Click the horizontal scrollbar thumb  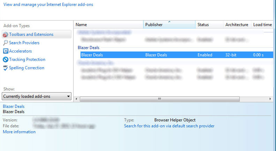point(160,99)
